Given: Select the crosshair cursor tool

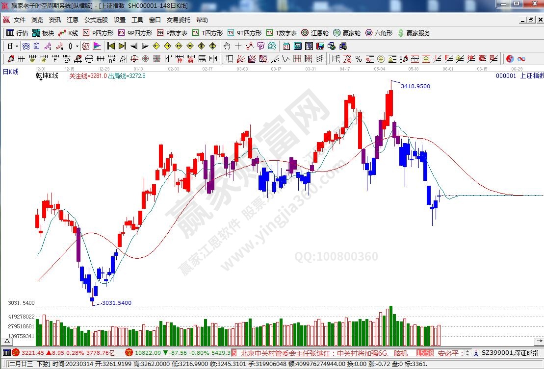Looking at the screenshot, I should pyautogui.click(x=238, y=46).
